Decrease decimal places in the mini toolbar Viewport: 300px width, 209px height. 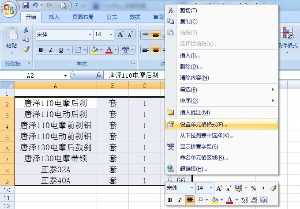pos(254,200)
